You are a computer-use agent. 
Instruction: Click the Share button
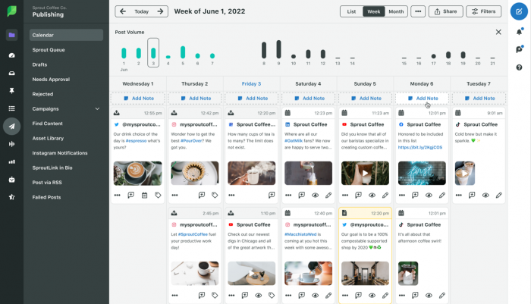(446, 11)
